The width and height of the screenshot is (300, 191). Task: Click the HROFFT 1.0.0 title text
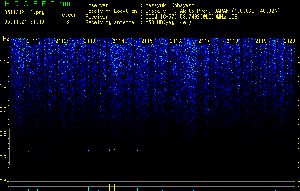(38, 4)
